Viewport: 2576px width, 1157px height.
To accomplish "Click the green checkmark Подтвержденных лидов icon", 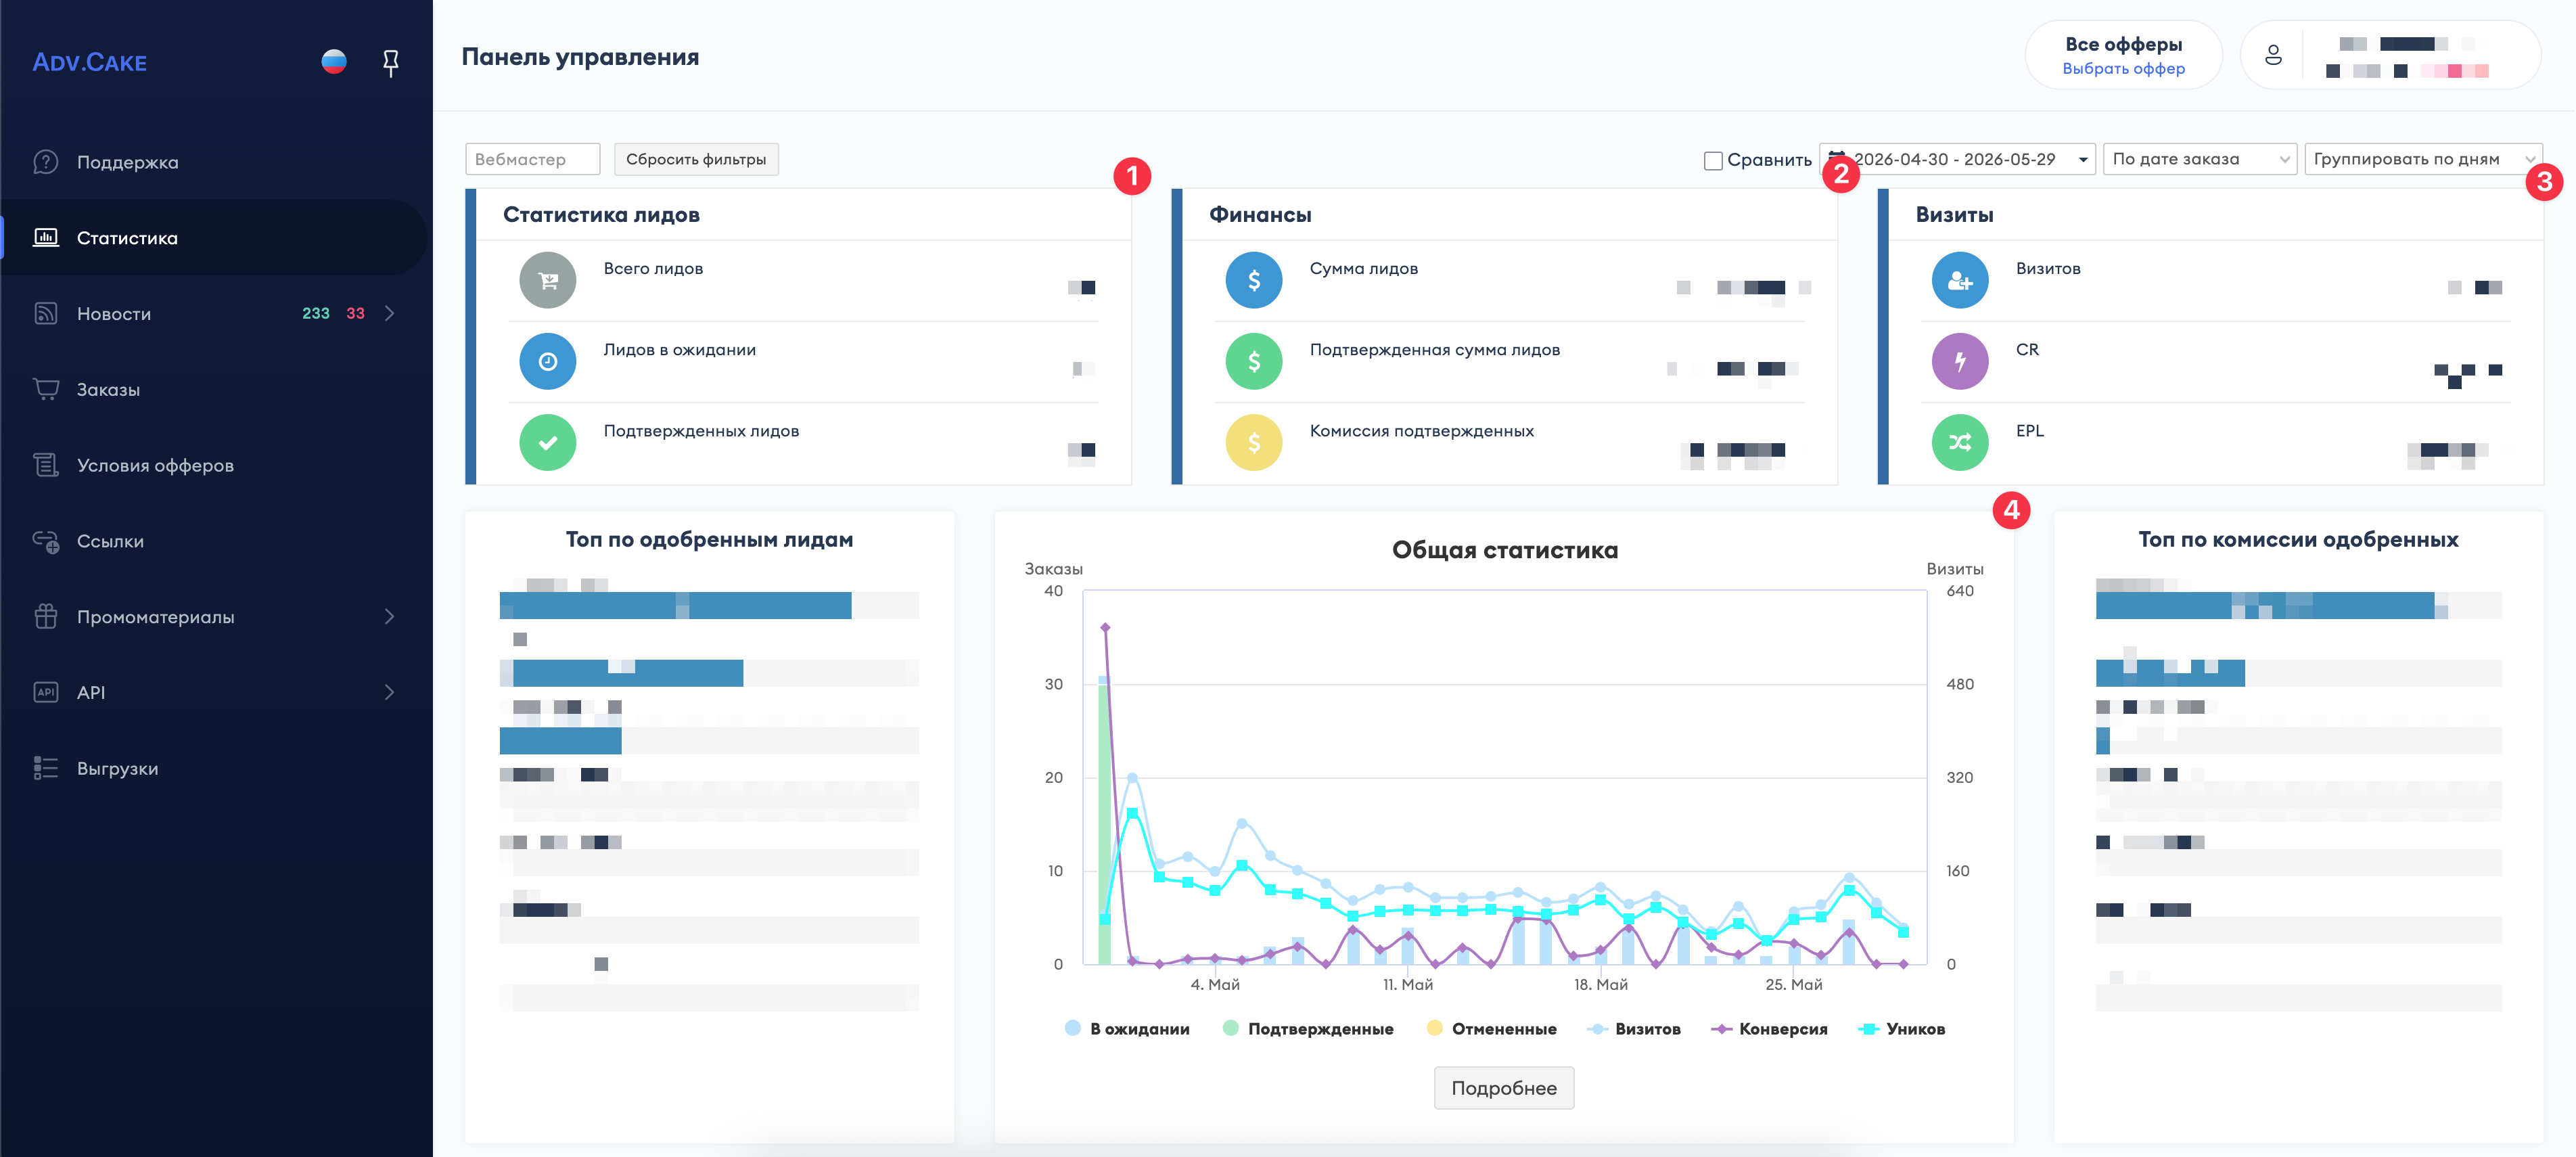I will pos(548,442).
